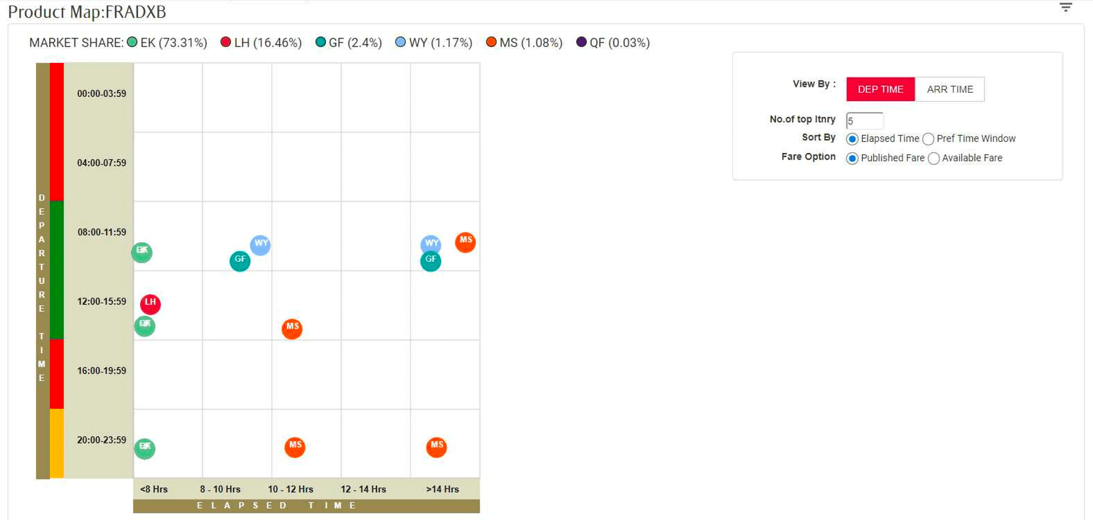Click the 04:00-07:59 departure row label
This screenshot has width=1093, height=520.
pyautogui.click(x=102, y=163)
